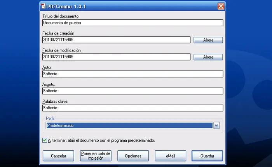Click the 'PDFCreator 1.0.1' title text
Screen dimensions: 272x167
66,7
